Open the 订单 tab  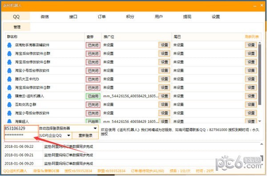101,17
